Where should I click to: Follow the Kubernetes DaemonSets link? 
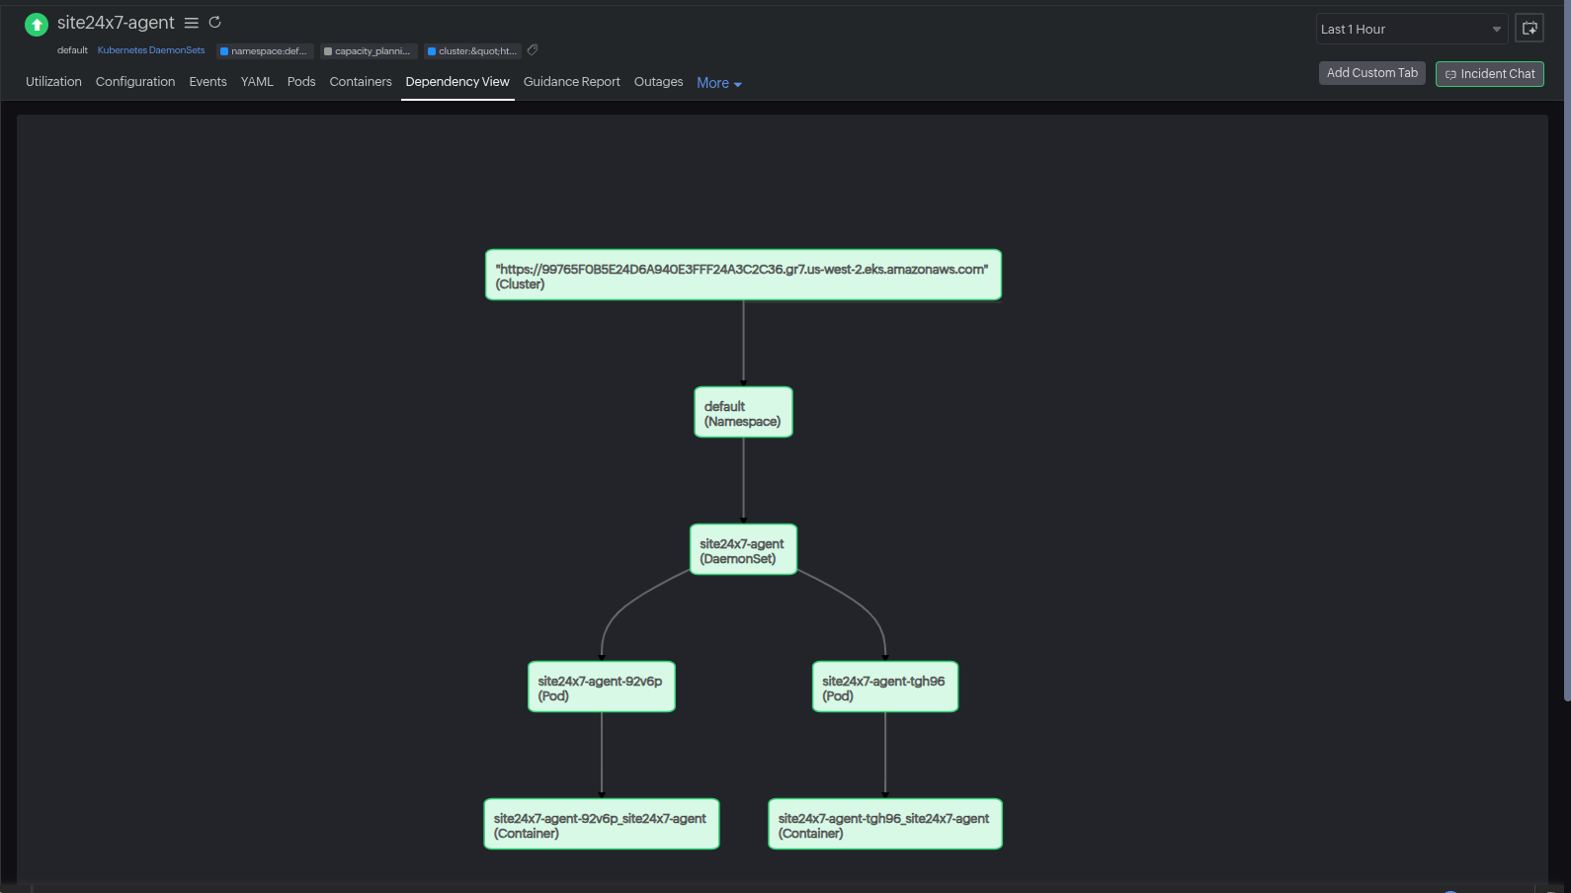coord(151,50)
